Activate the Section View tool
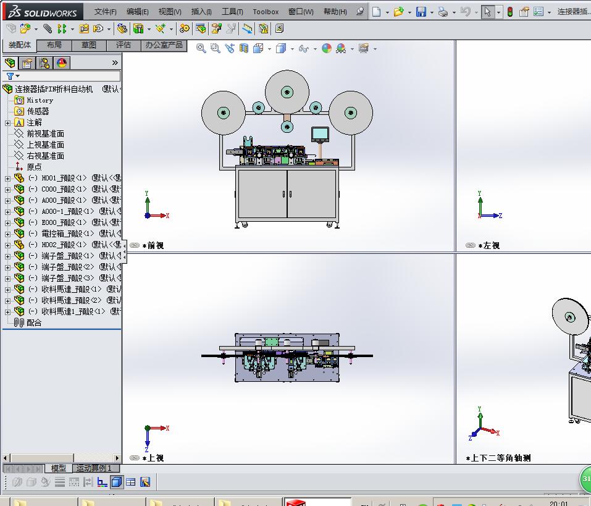 coord(243,48)
